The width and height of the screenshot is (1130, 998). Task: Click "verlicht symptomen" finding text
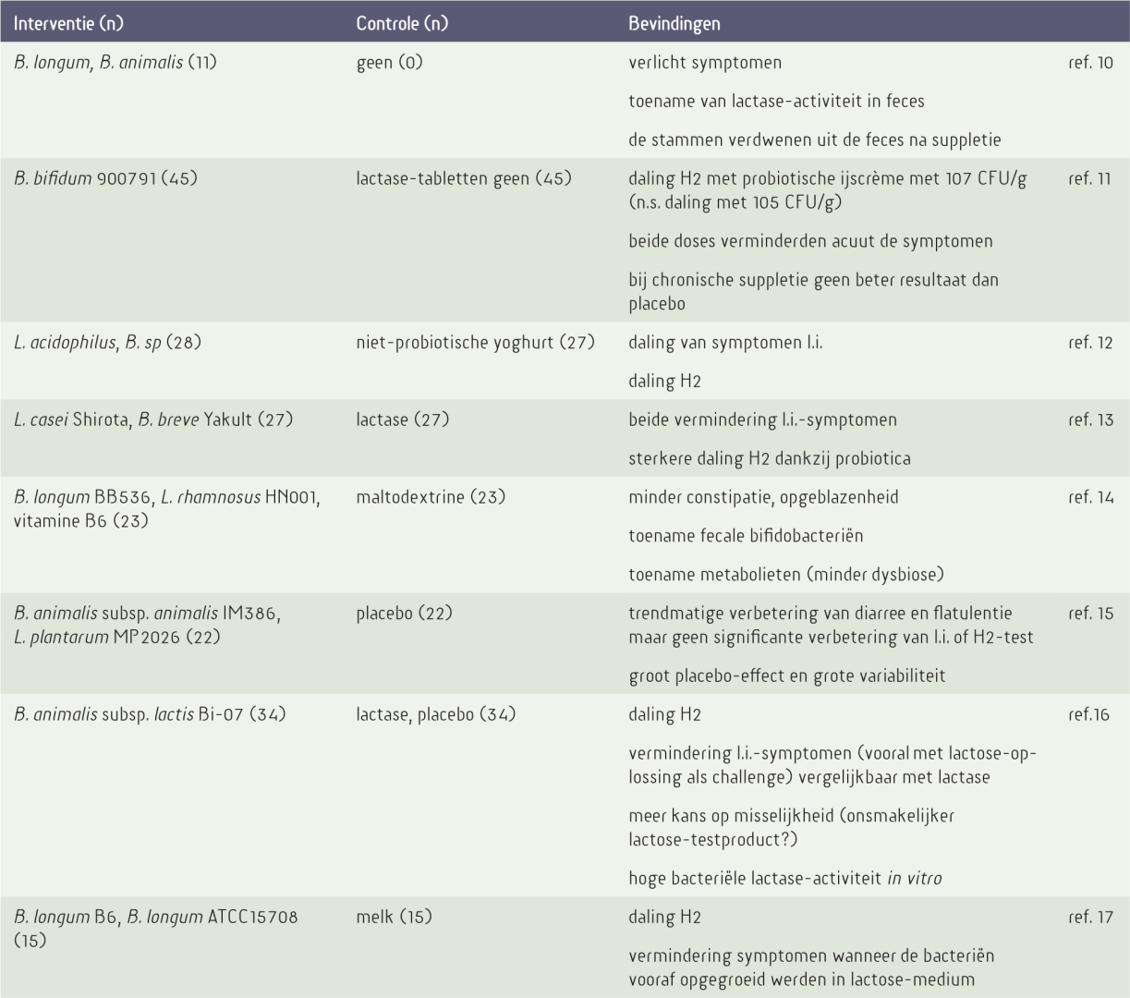704,63
